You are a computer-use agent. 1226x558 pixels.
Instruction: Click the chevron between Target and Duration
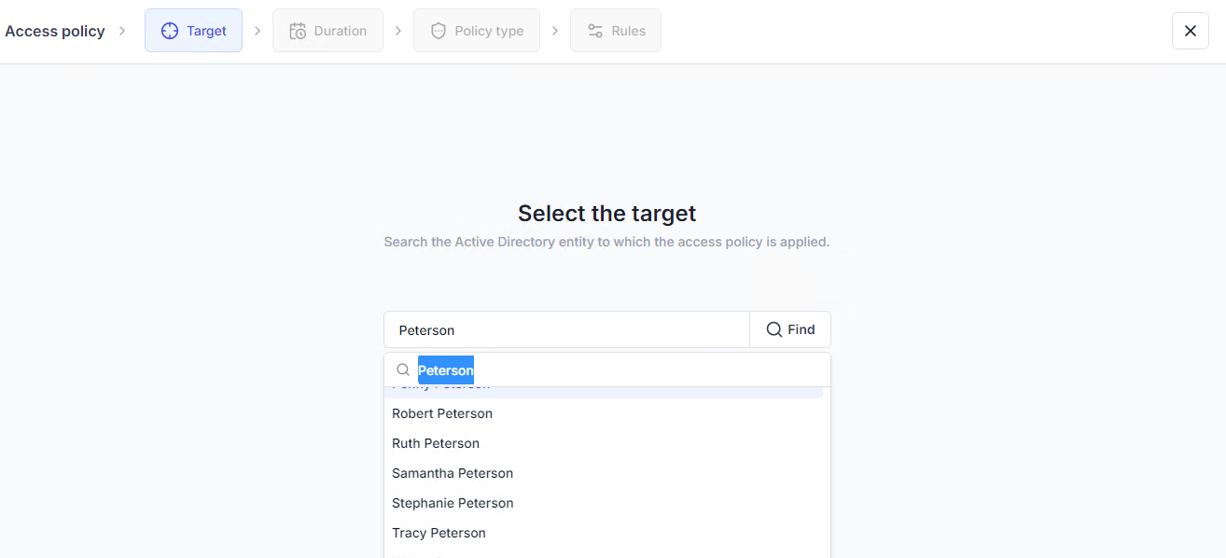tap(258, 31)
